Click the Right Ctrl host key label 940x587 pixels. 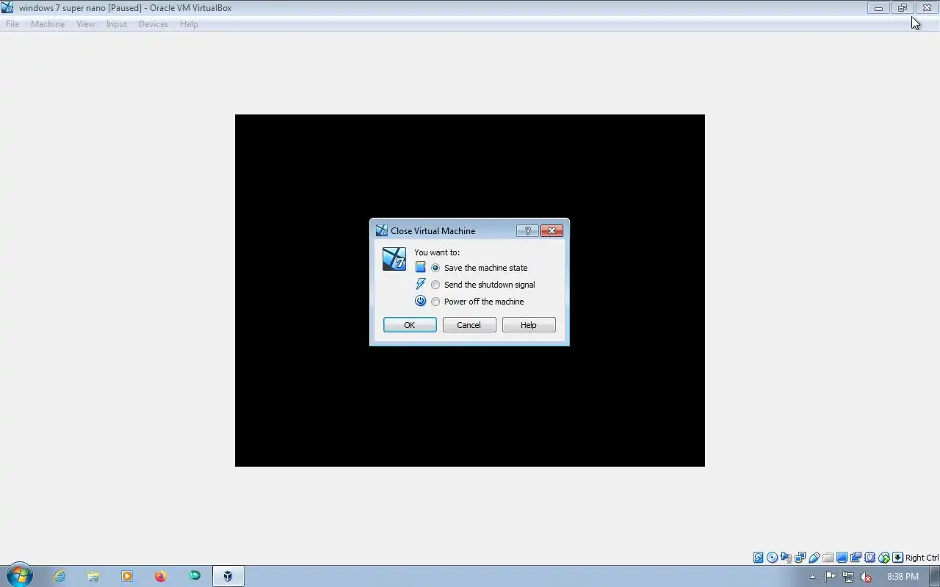tap(922, 558)
